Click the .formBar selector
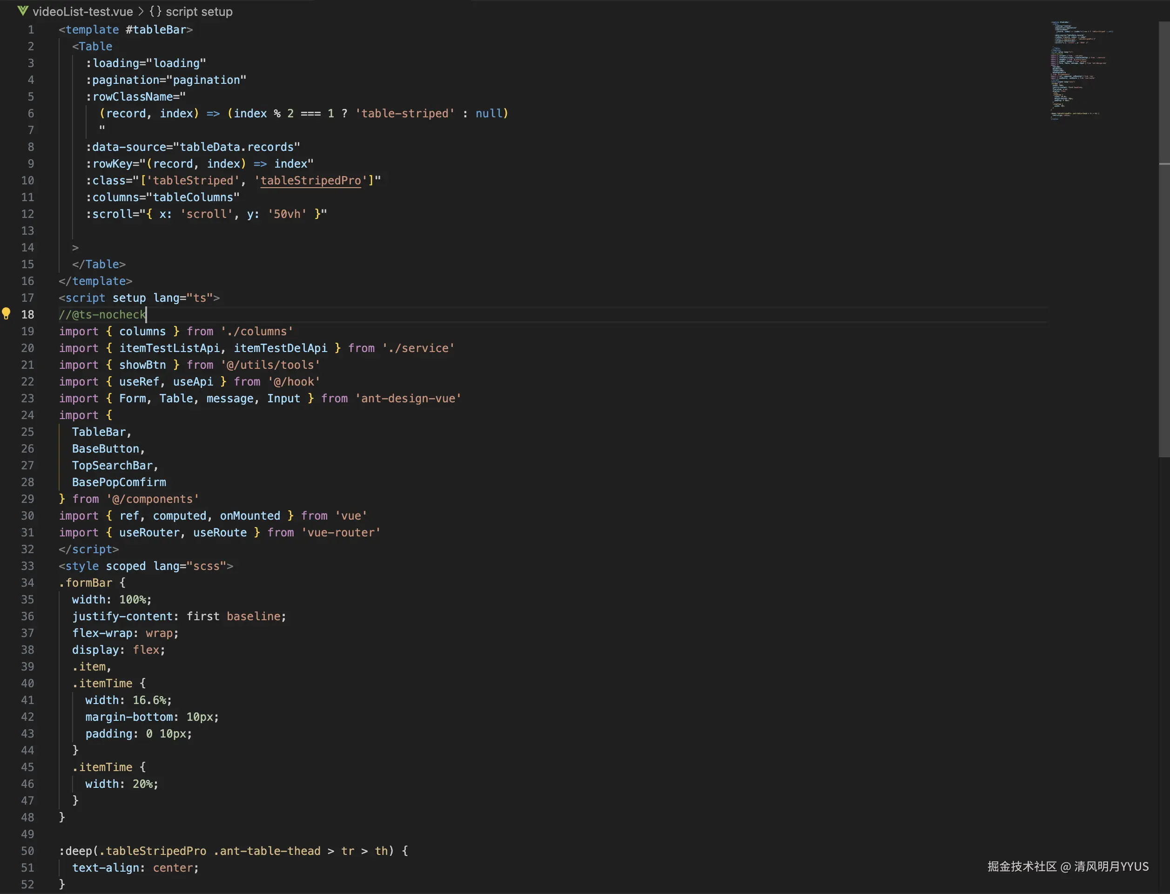Screen dimensions: 1170x894 tap(86, 582)
